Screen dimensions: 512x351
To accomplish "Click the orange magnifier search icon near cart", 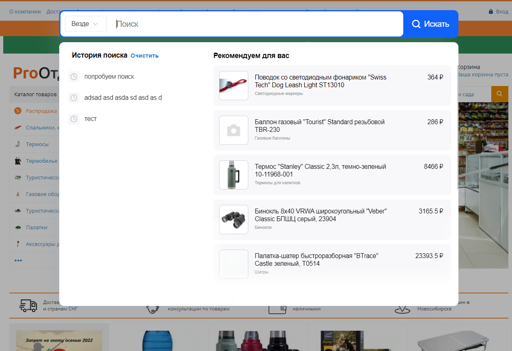I will tap(499, 94).
